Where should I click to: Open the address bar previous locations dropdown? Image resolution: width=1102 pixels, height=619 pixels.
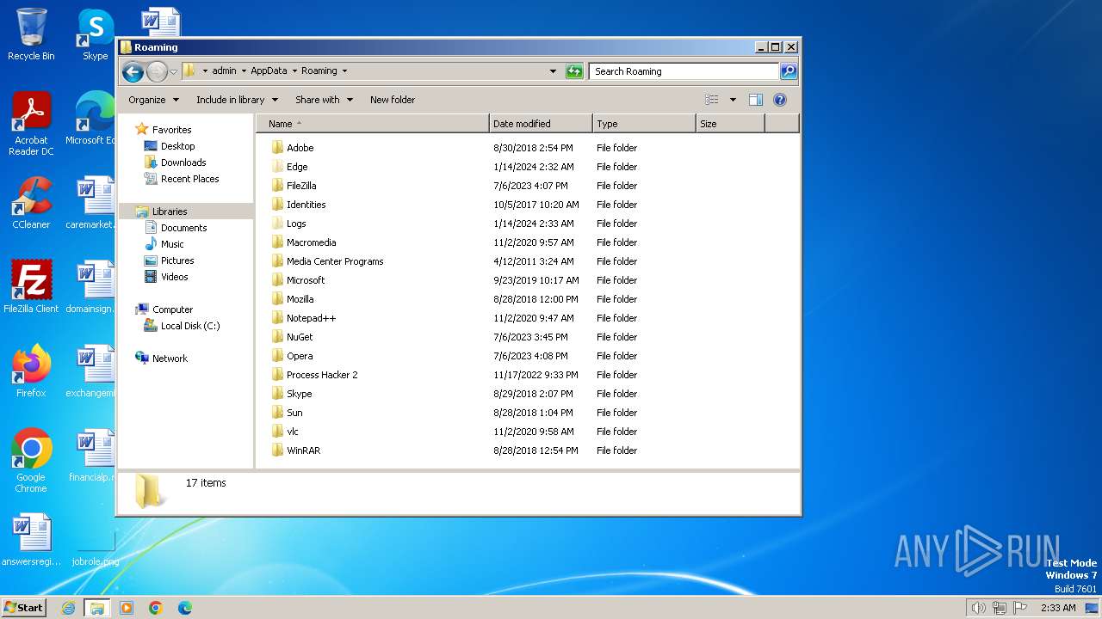(x=553, y=71)
